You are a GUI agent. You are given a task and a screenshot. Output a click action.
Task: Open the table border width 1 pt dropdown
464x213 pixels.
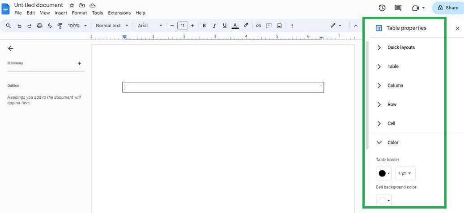pos(405,173)
